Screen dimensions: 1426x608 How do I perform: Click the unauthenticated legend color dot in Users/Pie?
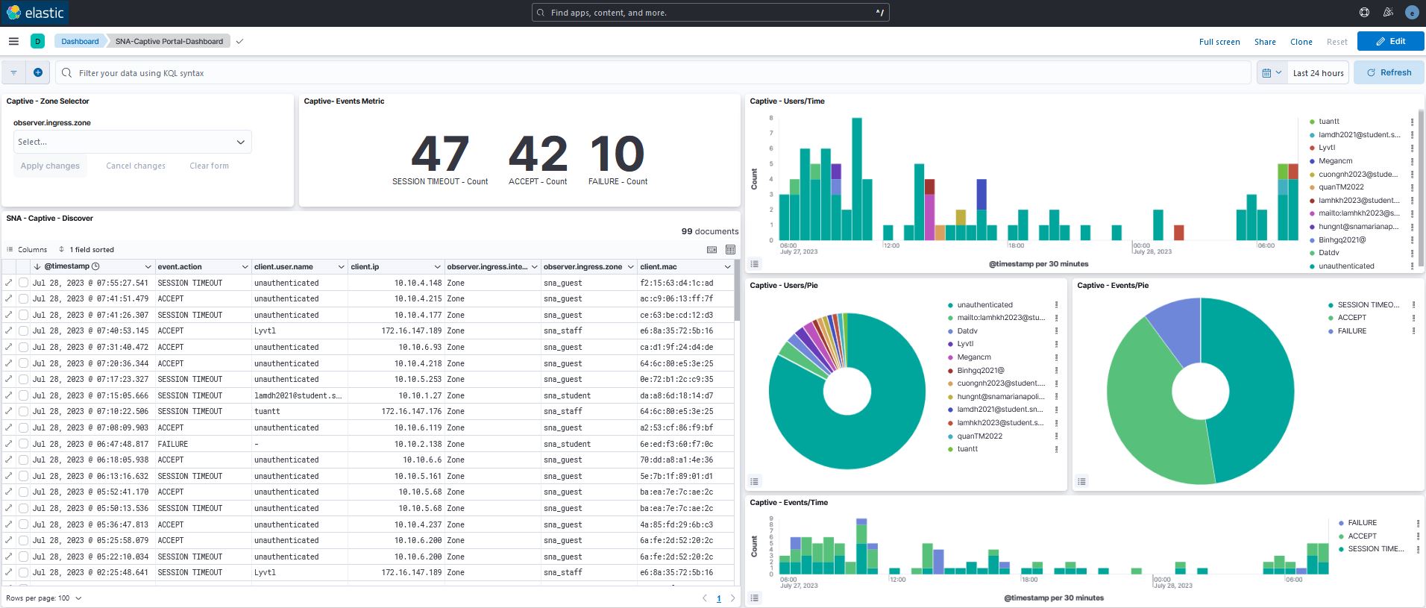click(950, 305)
